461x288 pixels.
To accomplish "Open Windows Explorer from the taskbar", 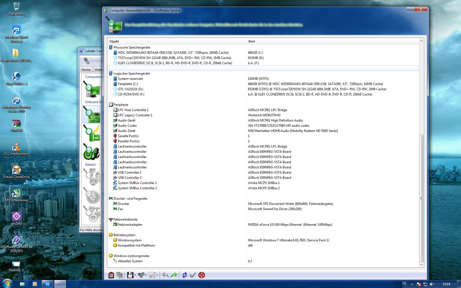I will coord(22,284).
